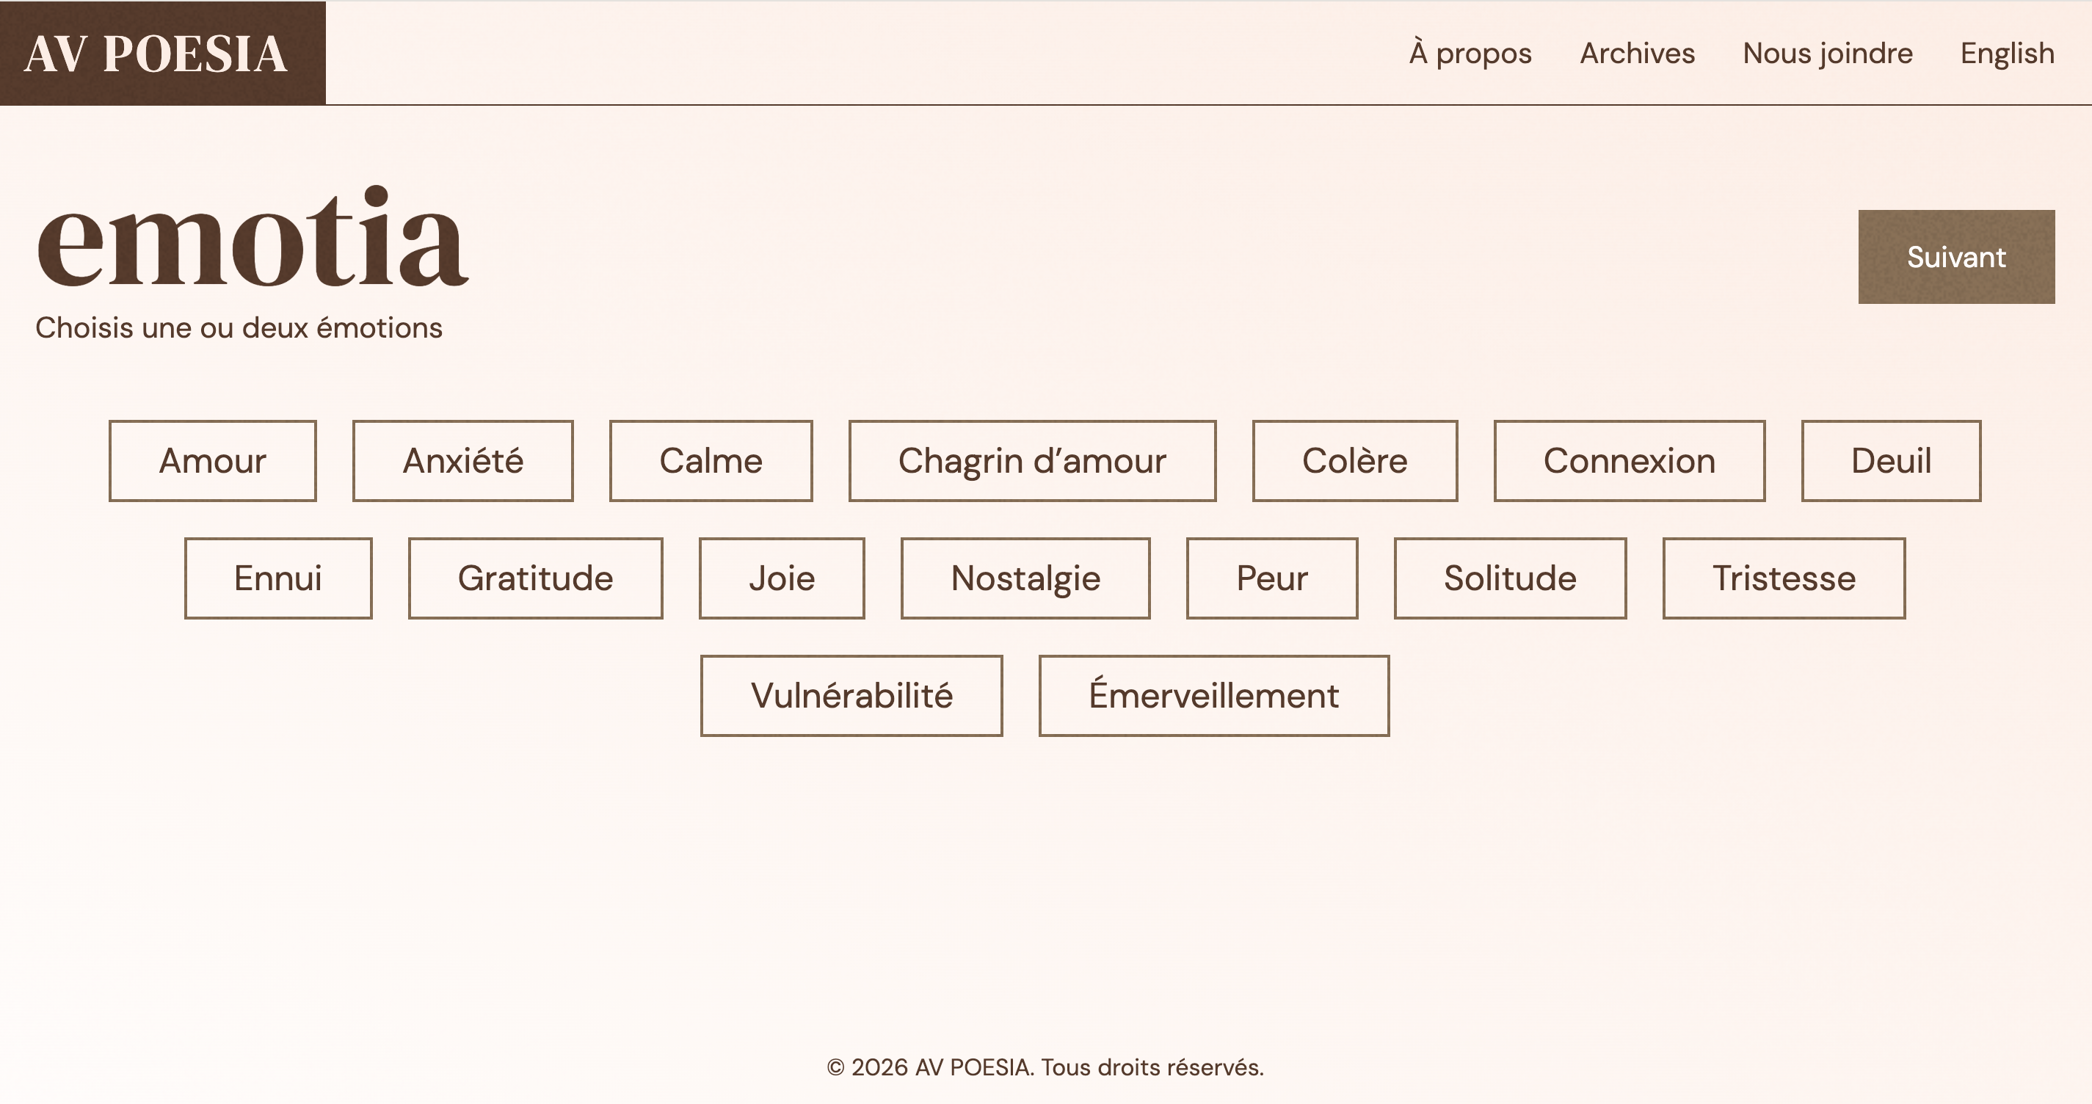Choose the Calme emotion
This screenshot has width=2092, height=1104.
coord(711,460)
